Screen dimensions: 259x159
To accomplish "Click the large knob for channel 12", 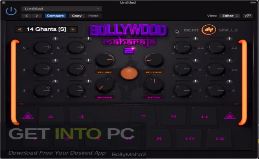I will (216, 47).
